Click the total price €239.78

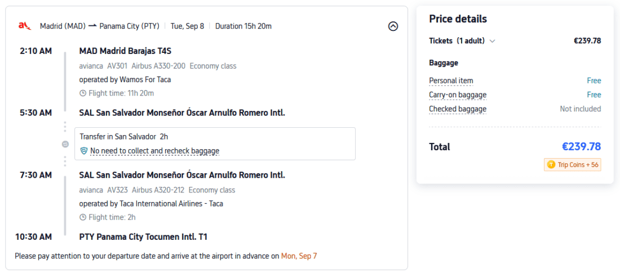[581, 147]
